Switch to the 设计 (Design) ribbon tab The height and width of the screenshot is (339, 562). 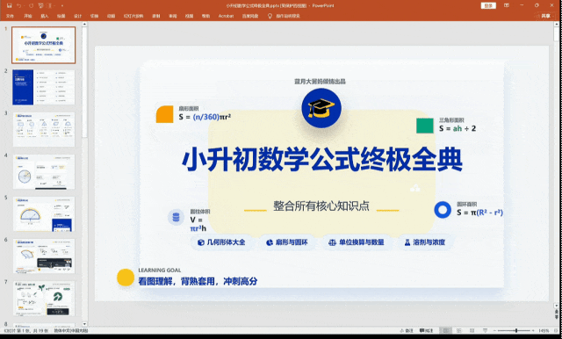pyautogui.click(x=77, y=16)
